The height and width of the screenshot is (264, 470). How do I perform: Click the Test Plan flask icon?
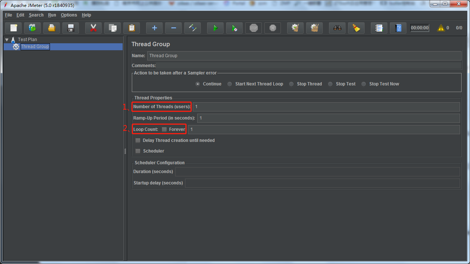coord(13,40)
